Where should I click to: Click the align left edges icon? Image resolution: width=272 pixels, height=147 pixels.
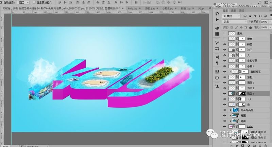[78, 2]
